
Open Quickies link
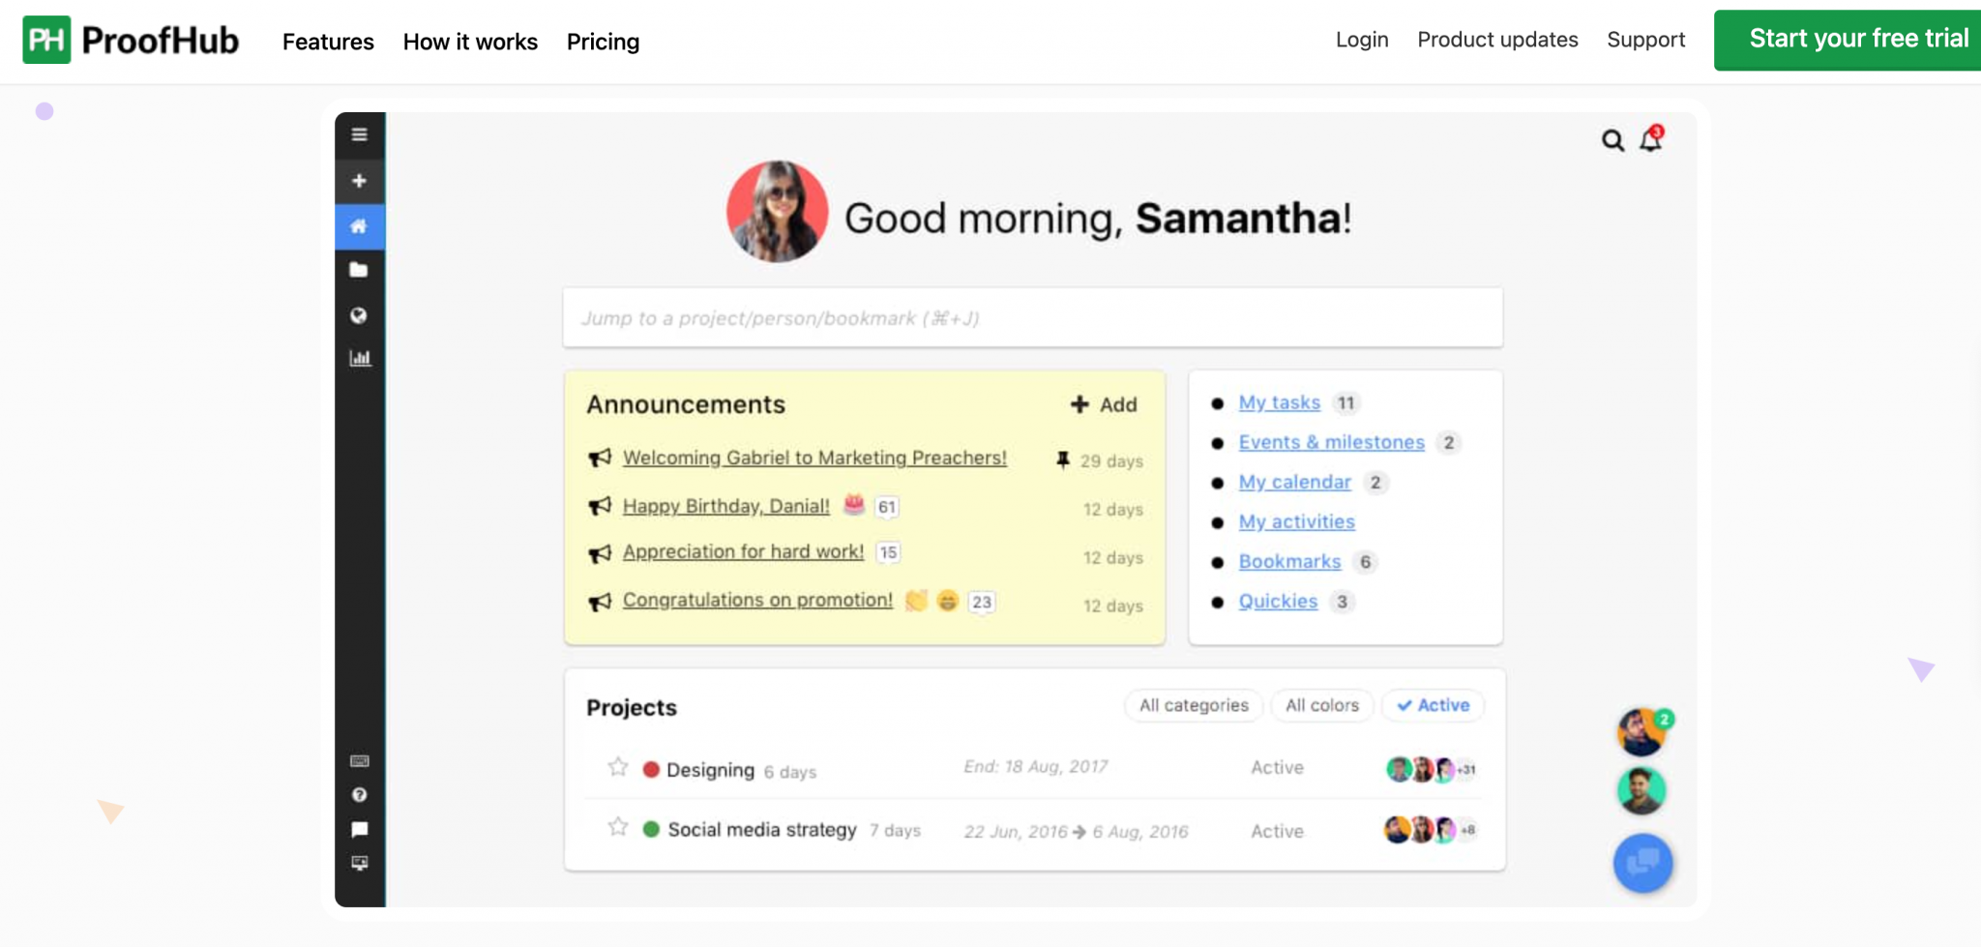coord(1278,601)
